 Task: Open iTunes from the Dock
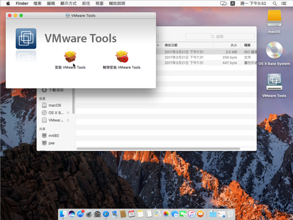click(192, 214)
